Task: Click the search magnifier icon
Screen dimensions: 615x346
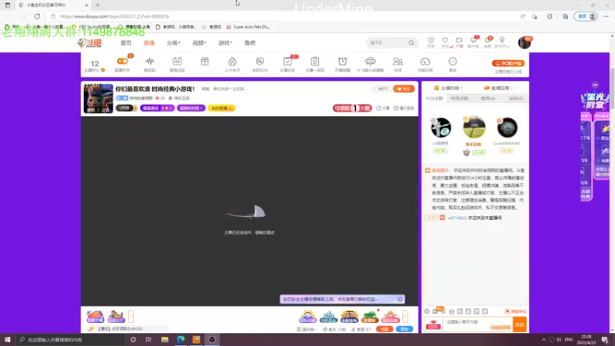Action: (x=411, y=43)
